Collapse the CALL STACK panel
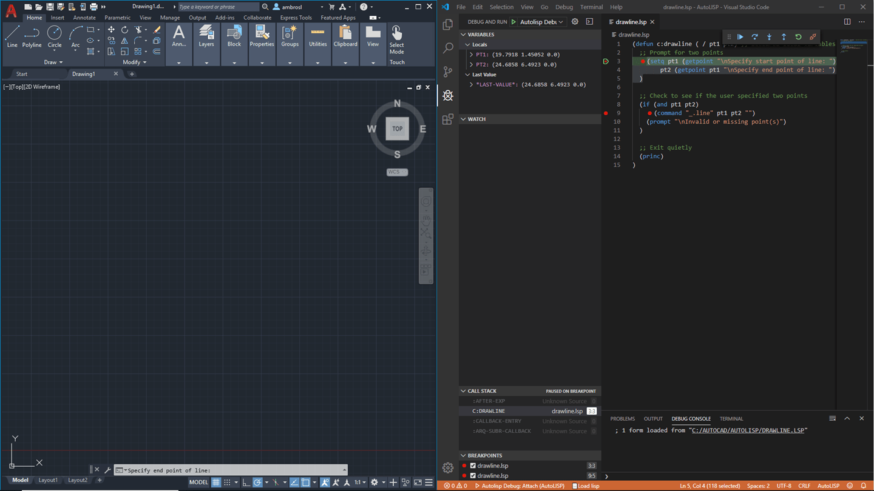 click(531, 391)
